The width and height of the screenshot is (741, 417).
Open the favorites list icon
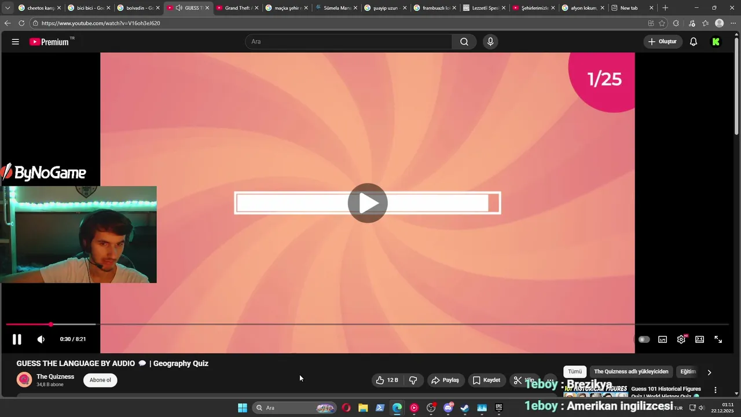[x=705, y=23]
